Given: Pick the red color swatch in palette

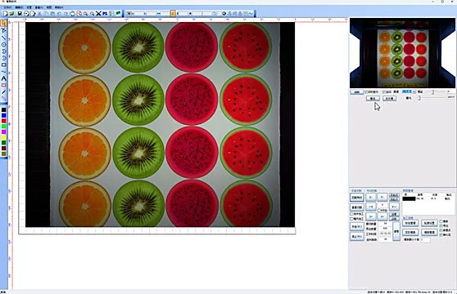Looking at the screenshot, I should [4, 121].
